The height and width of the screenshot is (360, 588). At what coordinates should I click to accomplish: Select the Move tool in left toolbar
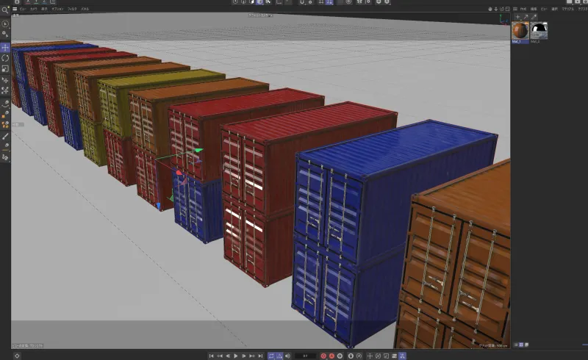click(5, 47)
